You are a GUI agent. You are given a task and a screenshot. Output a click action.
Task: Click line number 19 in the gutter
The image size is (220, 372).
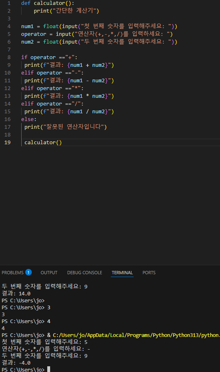coord(7,142)
